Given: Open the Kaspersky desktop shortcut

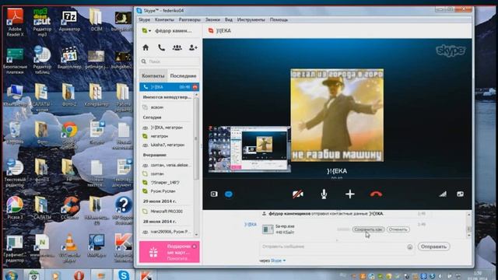Looking at the screenshot, I should click(123, 247).
